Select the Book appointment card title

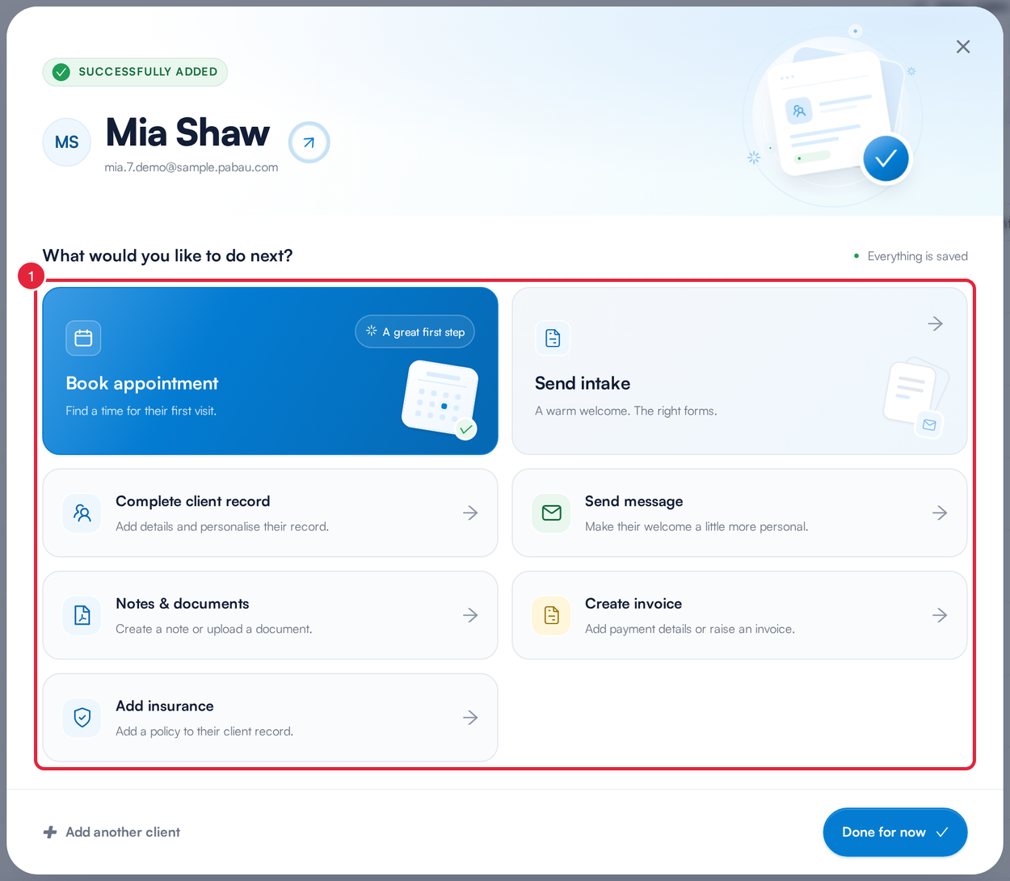142,383
